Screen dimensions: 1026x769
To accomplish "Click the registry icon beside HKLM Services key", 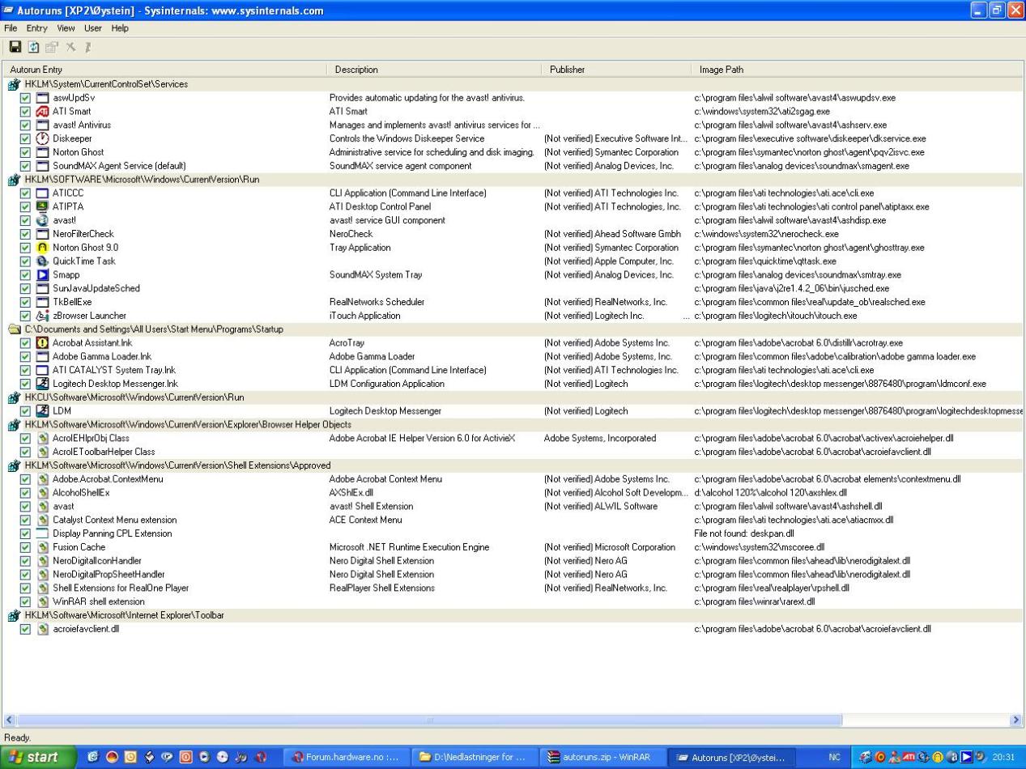I will (x=15, y=84).
